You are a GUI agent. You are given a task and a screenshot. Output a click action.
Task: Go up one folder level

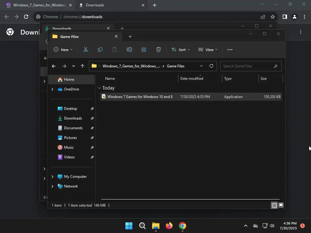(x=83, y=66)
